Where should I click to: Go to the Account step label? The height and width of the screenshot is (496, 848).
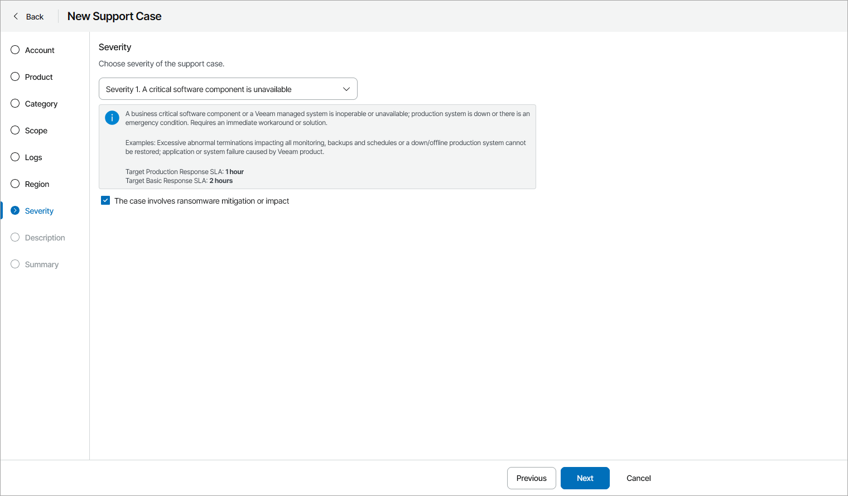click(x=40, y=50)
